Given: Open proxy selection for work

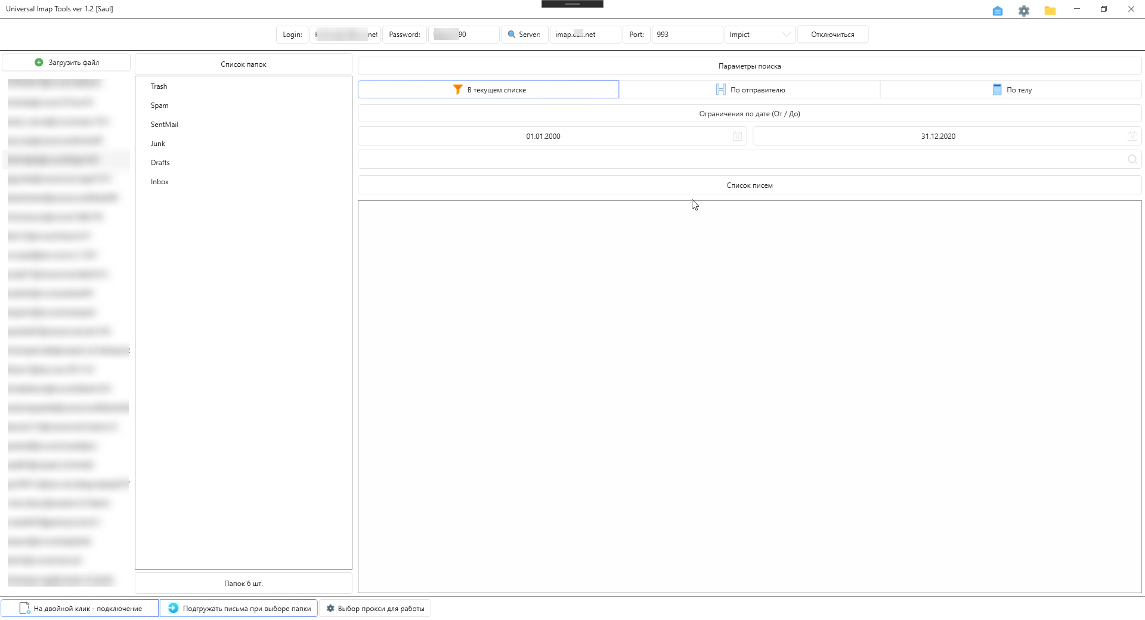Looking at the screenshot, I should 375,609.
